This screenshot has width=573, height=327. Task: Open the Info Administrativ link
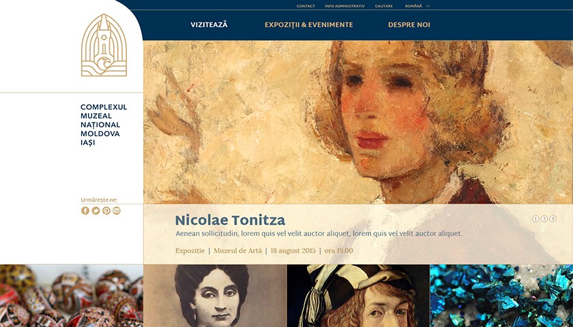(344, 6)
